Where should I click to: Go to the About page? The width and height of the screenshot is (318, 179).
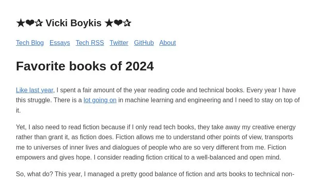(x=167, y=43)
